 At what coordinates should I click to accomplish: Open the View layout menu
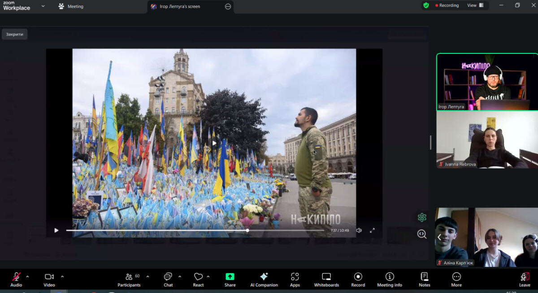click(x=475, y=5)
